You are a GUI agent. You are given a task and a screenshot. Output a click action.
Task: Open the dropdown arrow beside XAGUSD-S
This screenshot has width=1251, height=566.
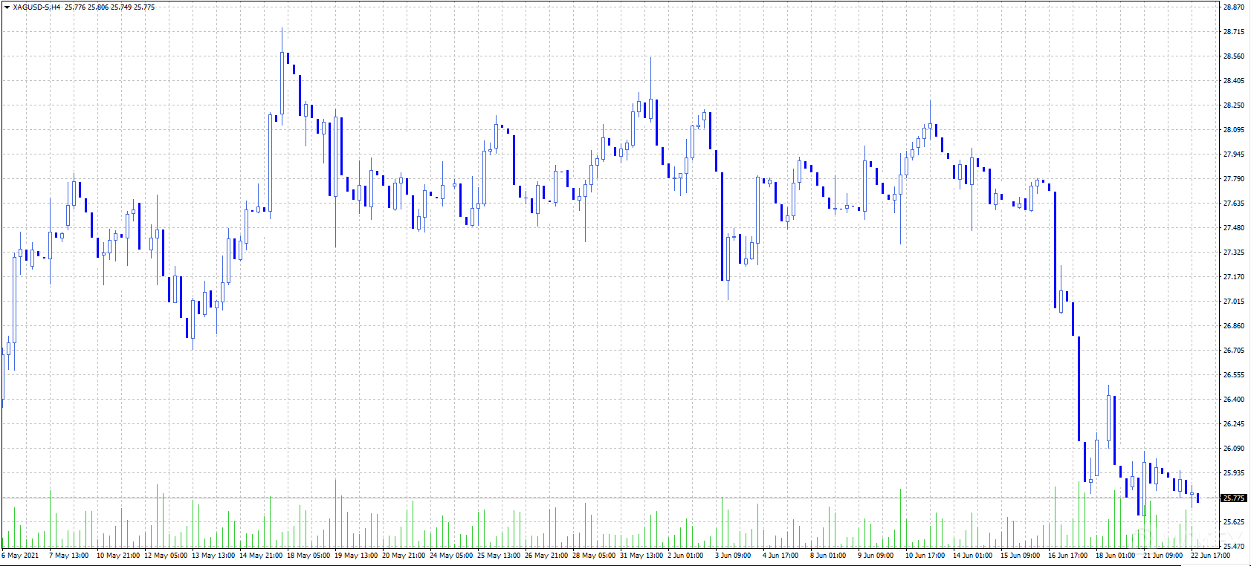click(x=7, y=7)
